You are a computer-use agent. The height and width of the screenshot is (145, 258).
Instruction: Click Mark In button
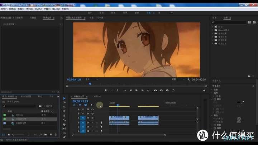coord(112,90)
